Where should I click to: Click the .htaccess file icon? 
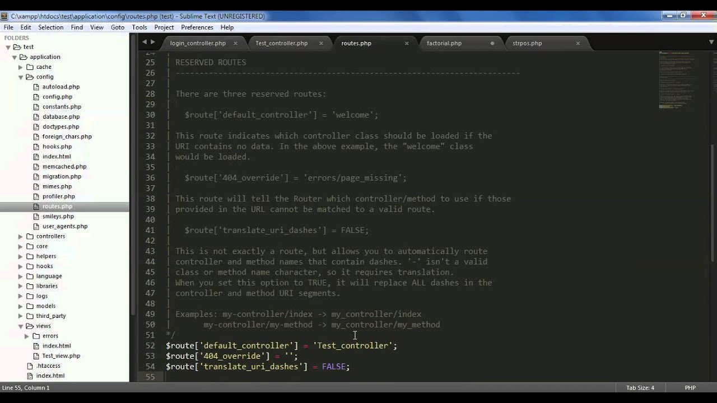pos(30,366)
